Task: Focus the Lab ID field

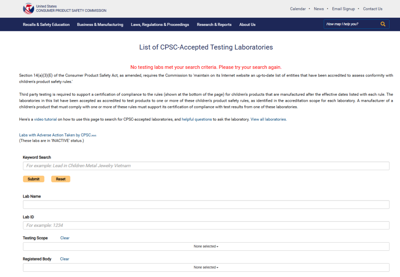Action: point(206,225)
